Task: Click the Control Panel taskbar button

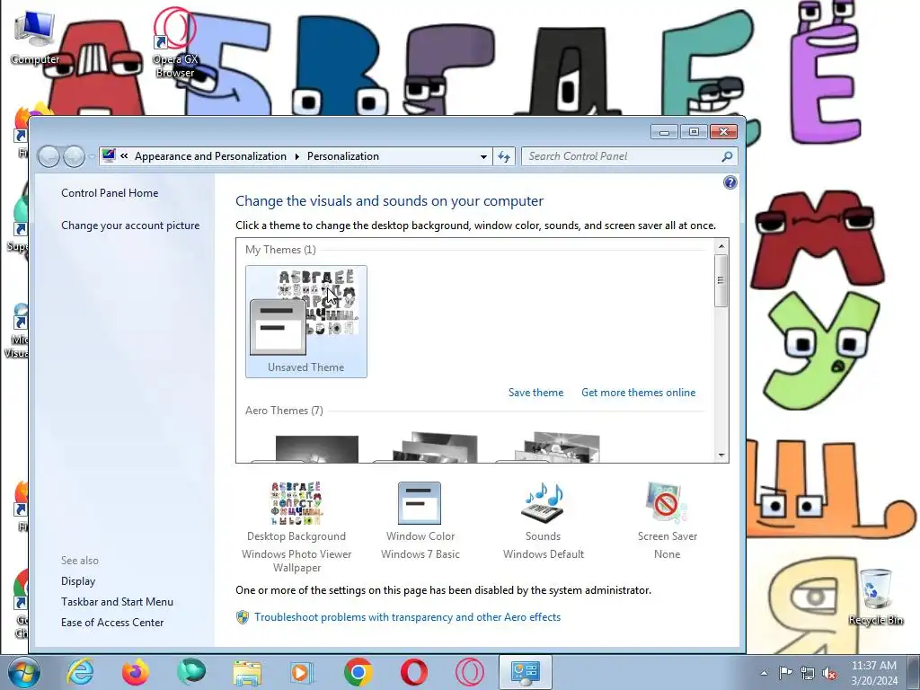Action: tap(525, 672)
